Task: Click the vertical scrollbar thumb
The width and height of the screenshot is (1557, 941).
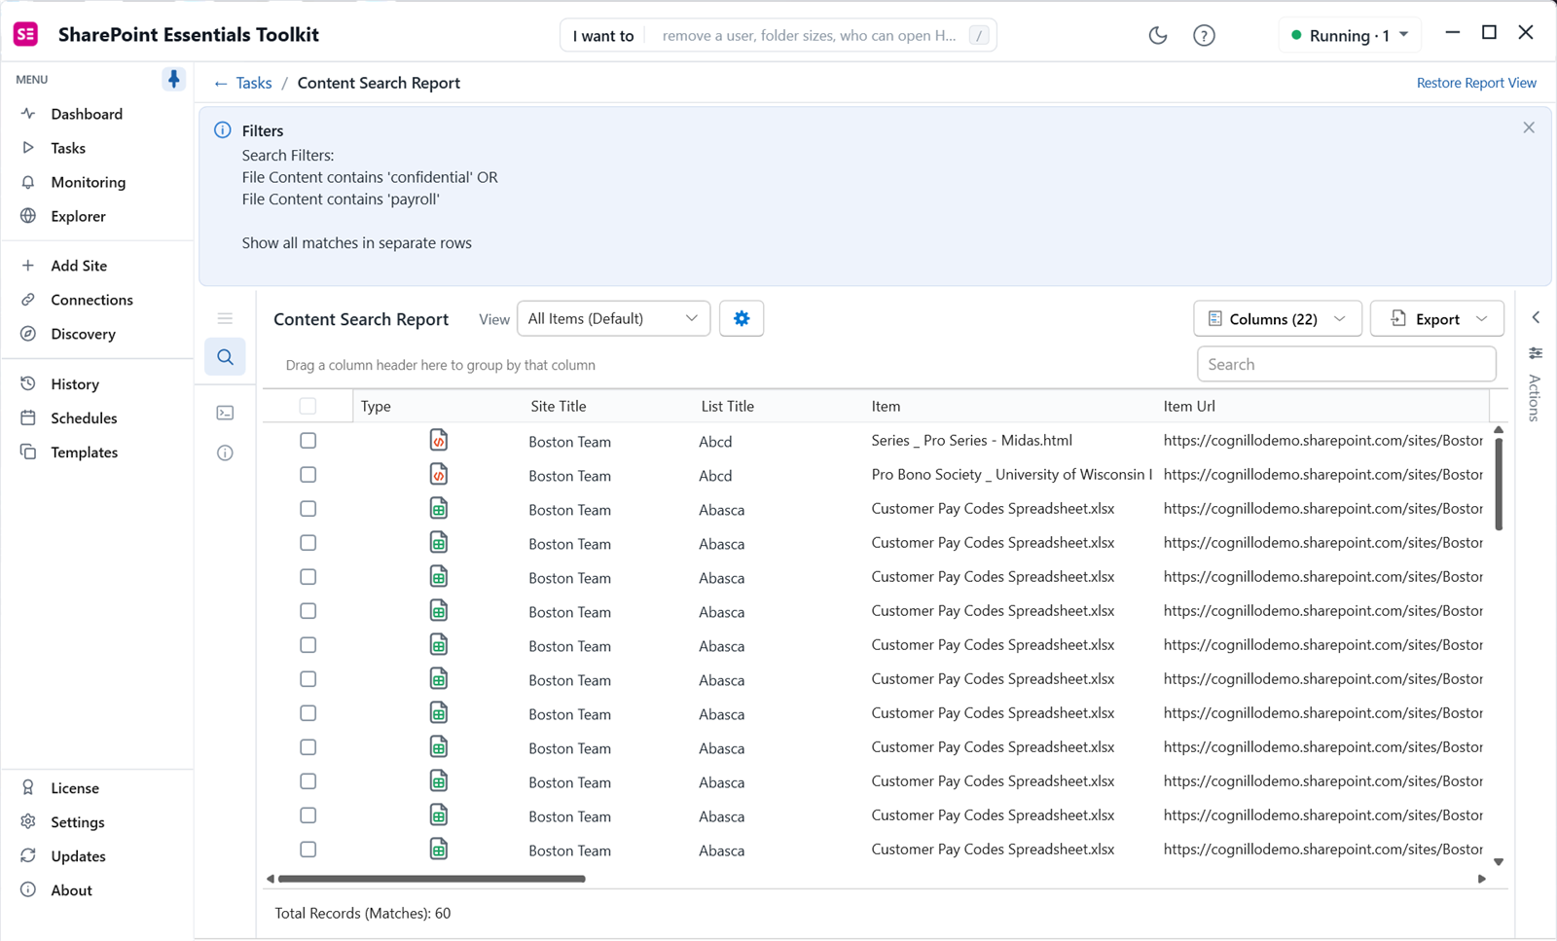Action: point(1499,485)
